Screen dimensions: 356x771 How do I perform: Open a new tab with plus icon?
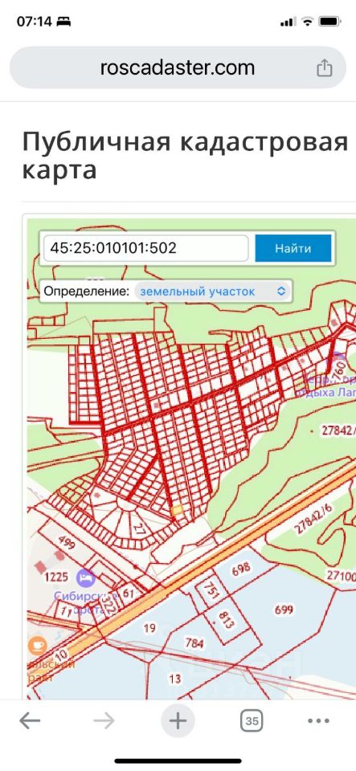pyautogui.click(x=178, y=721)
